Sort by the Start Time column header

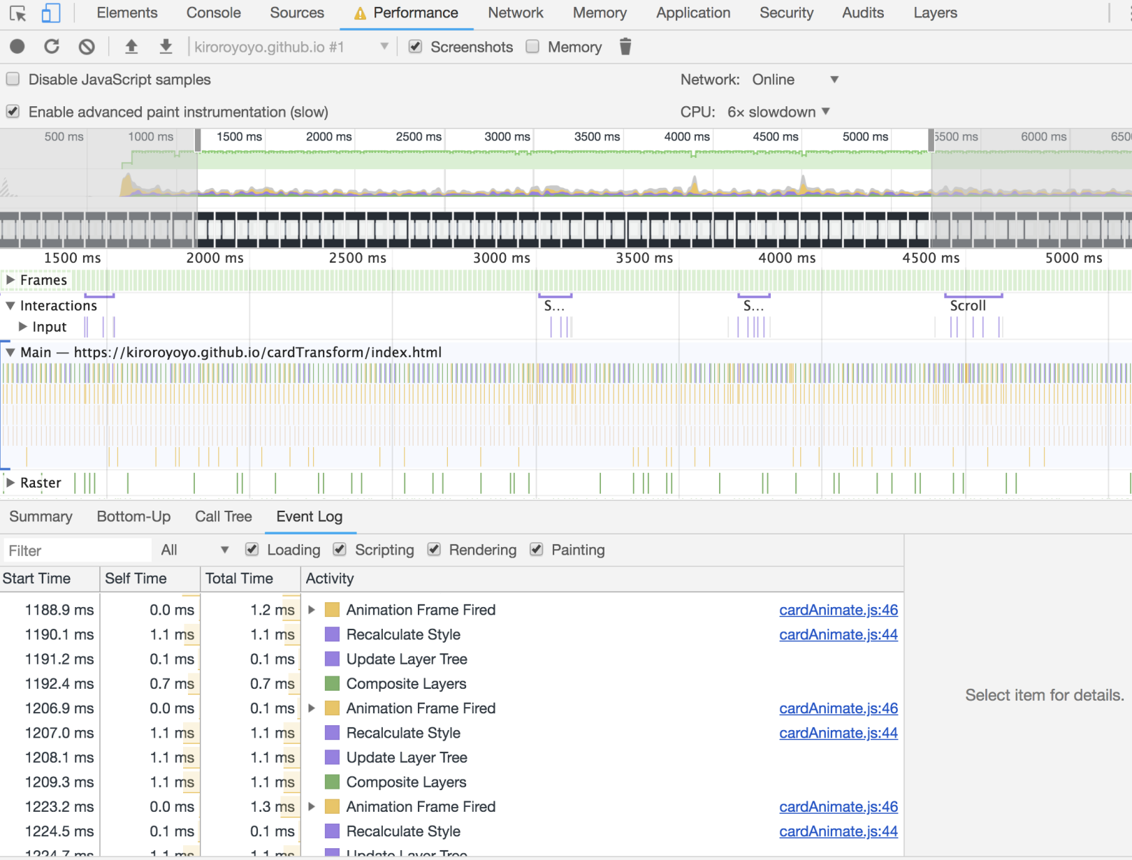50,578
